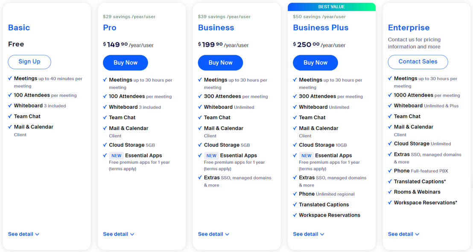Click Buy Now for the Pro plan
This screenshot has width=473, height=252.
tap(125, 62)
